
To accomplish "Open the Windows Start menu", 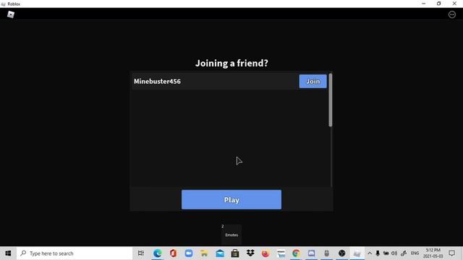I will (x=8, y=253).
